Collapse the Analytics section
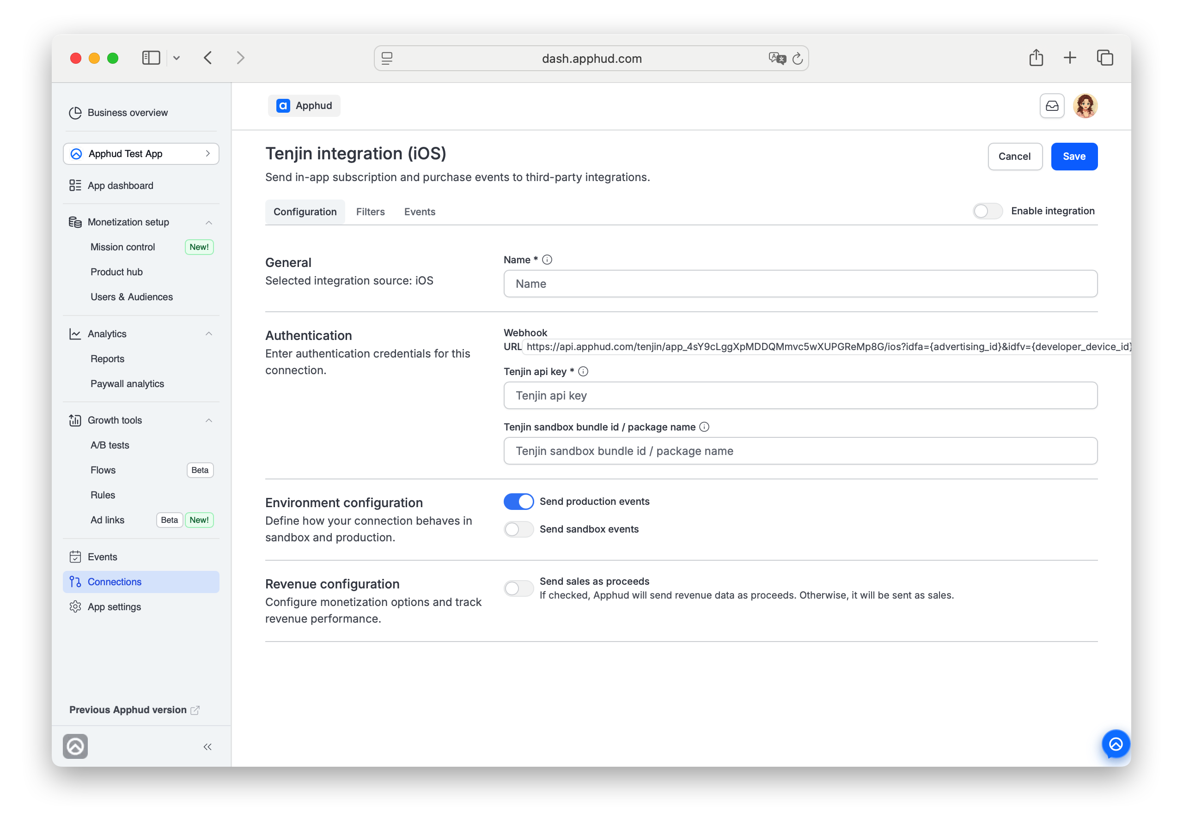This screenshot has height=836, width=1183. tap(209, 334)
